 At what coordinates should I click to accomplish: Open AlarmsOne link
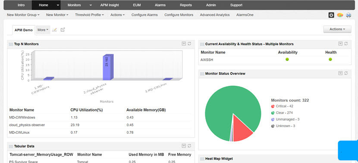(245, 15)
